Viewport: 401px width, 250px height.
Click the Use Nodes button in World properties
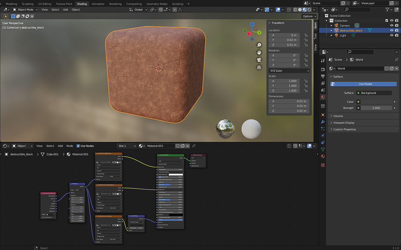click(x=363, y=84)
